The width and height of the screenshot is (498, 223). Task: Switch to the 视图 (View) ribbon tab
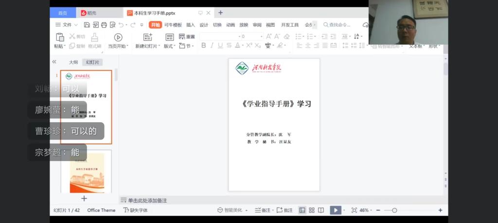point(270,25)
